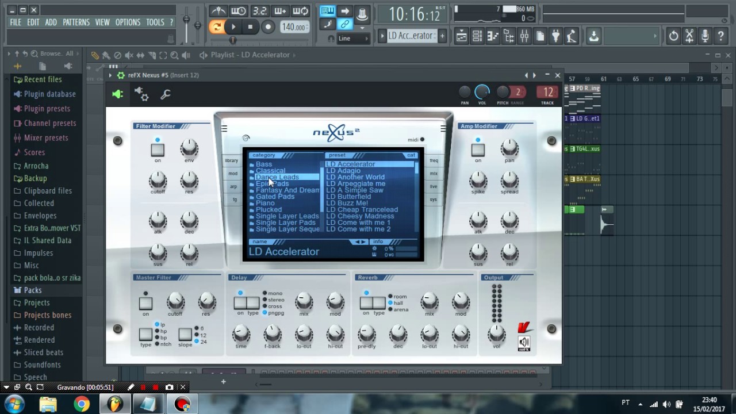Toggle pattern/song mode button

[x=217, y=26]
